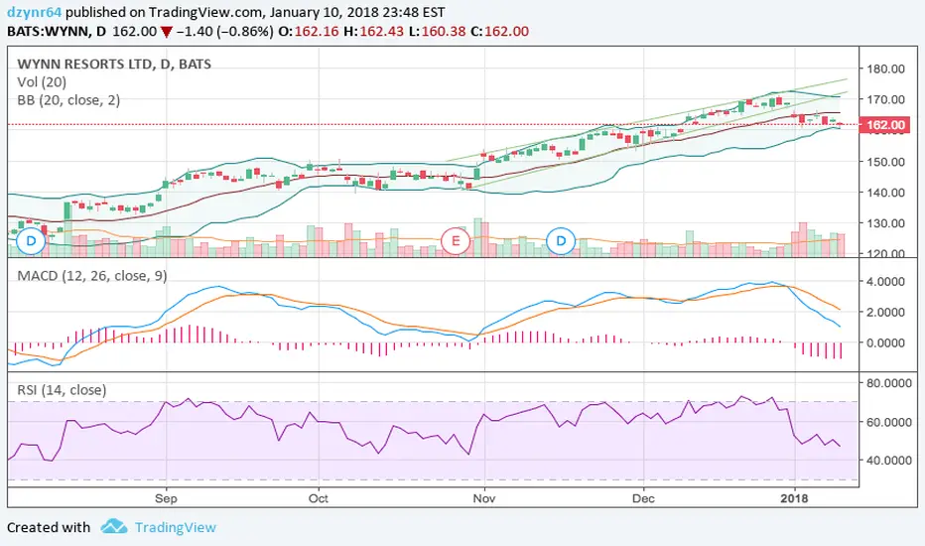Click the −1.40 (−0.86%) change value
925x546 pixels.
point(224,32)
